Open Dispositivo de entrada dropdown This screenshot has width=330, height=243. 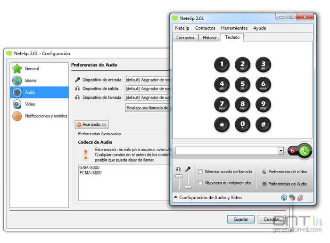click(147, 80)
